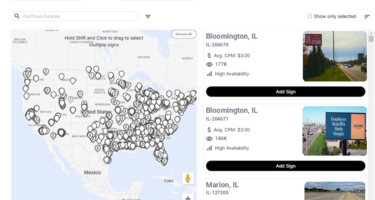The image size is (375, 200).
Task: Open the first Bloomington, IL listing title
Action: click(232, 36)
